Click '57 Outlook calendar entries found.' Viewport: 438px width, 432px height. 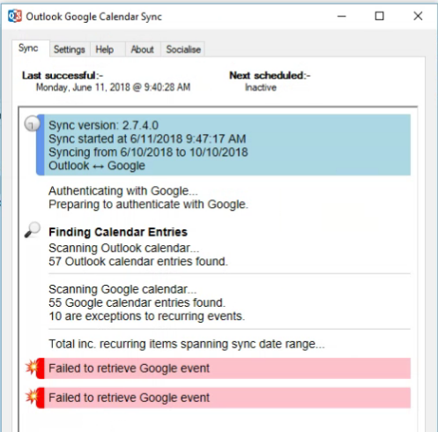pyautogui.click(x=138, y=261)
